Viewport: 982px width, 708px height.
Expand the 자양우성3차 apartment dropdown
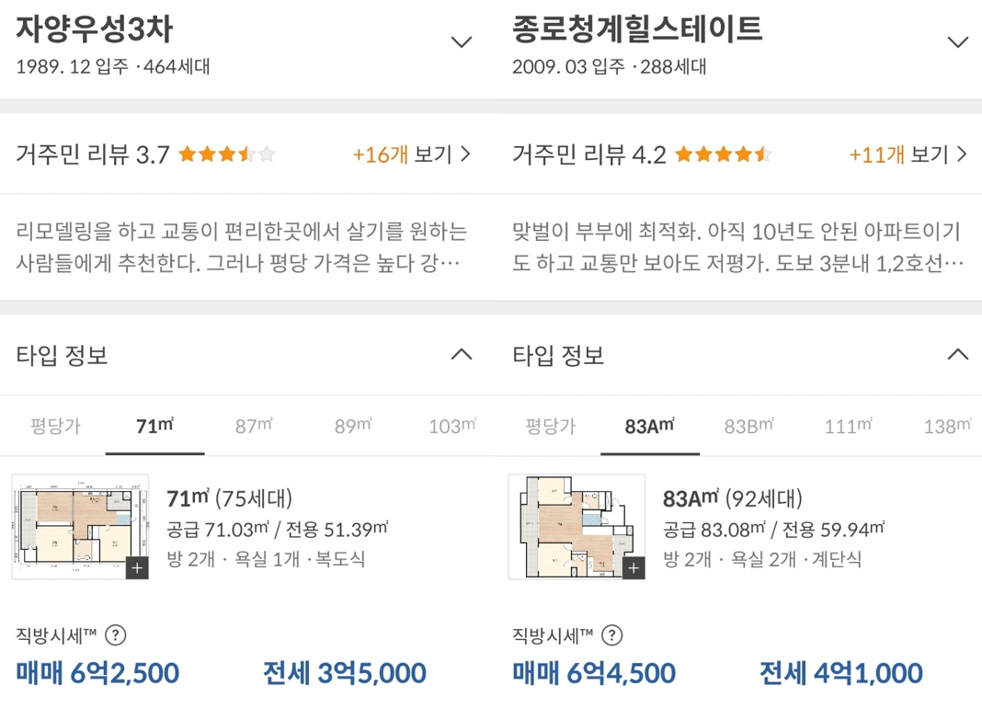tap(462, 41)
